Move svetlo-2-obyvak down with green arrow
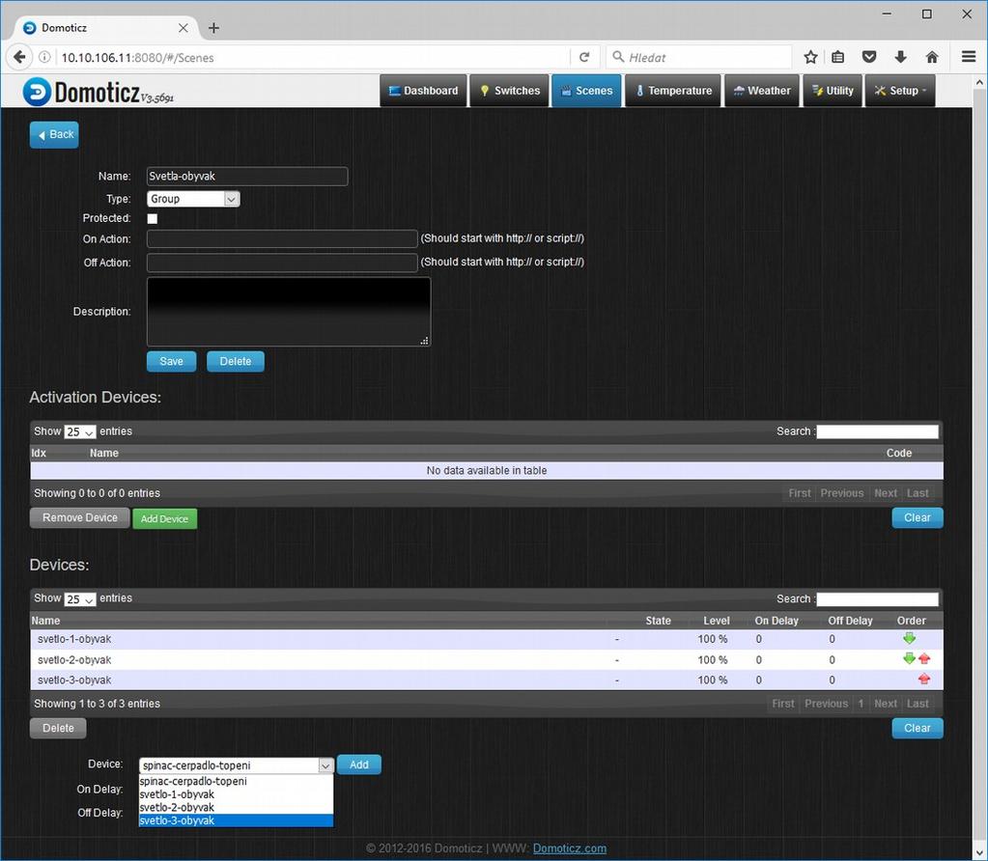The height and width of the screenshot is (861, 988). (x=909, y=659)
